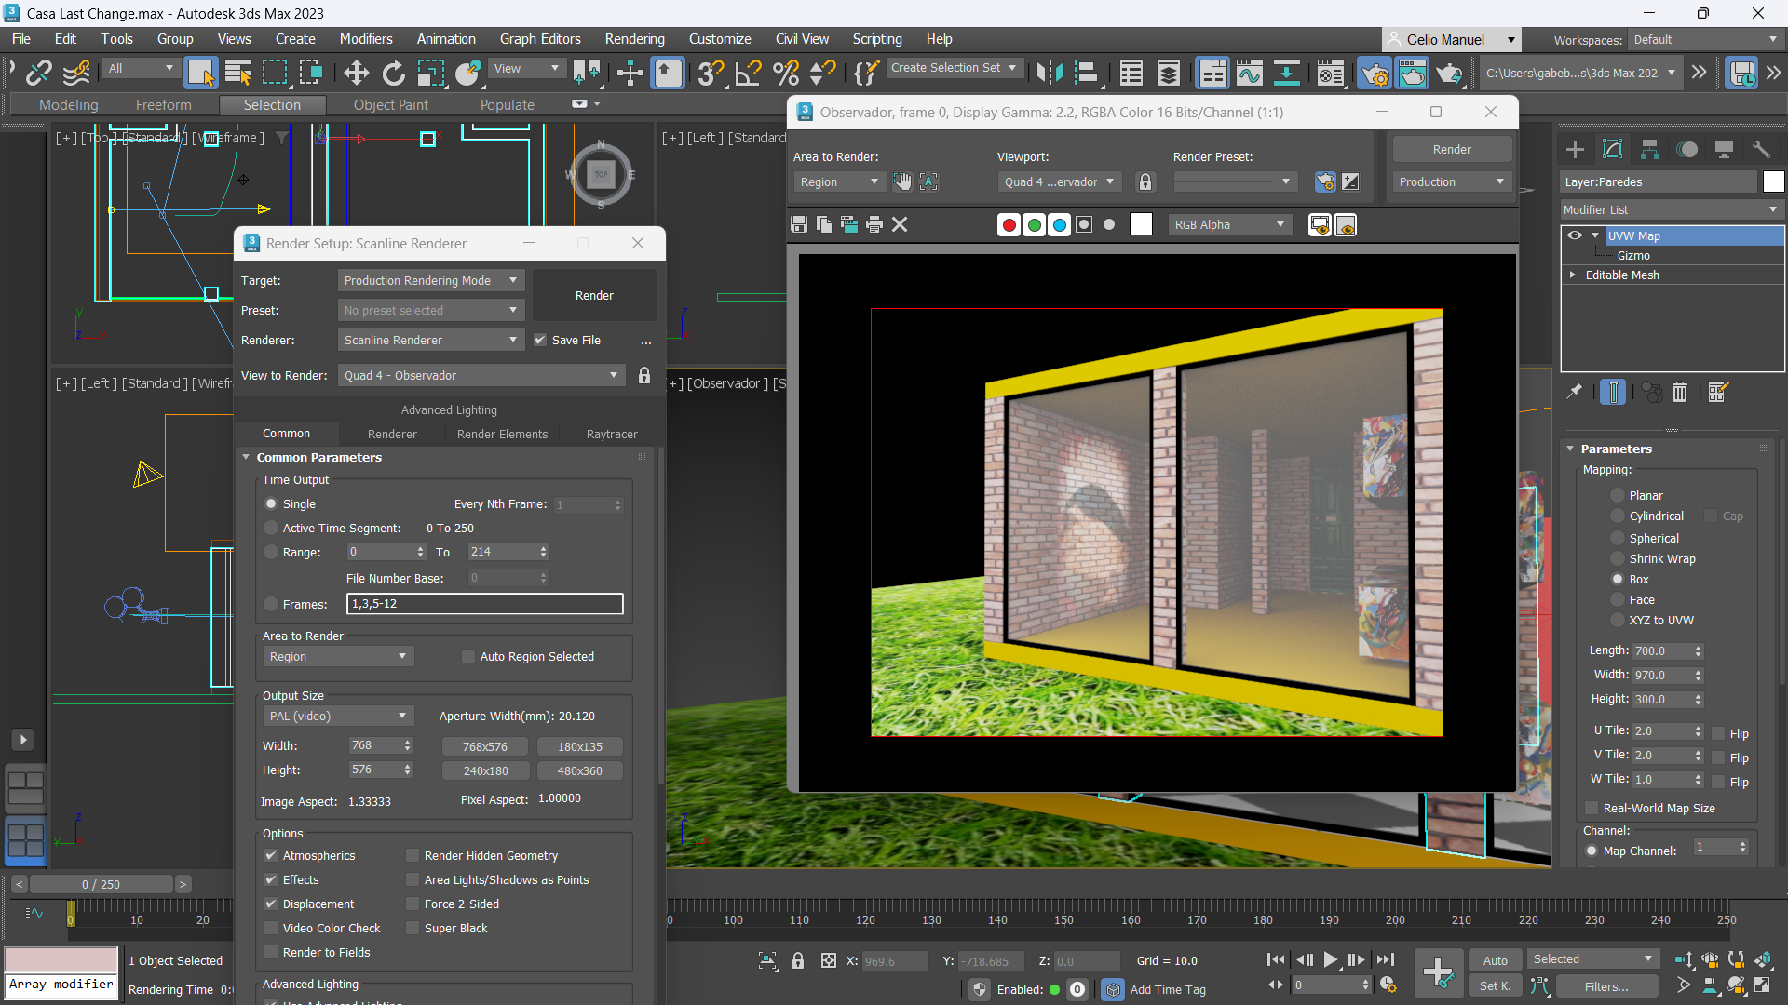Enable the red channel toggle
The image size is (1788, 1005).
point(1009,224)
